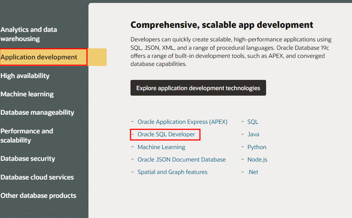The width and height of the screenshot is (352, 218).
Task: Open the Machine learning sidebar tab
Action: tap(27, 94)
